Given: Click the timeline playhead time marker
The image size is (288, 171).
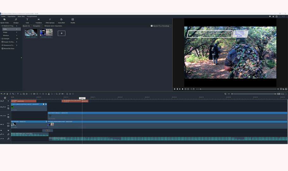Looking at the screenshot, I should click(82, 98).
